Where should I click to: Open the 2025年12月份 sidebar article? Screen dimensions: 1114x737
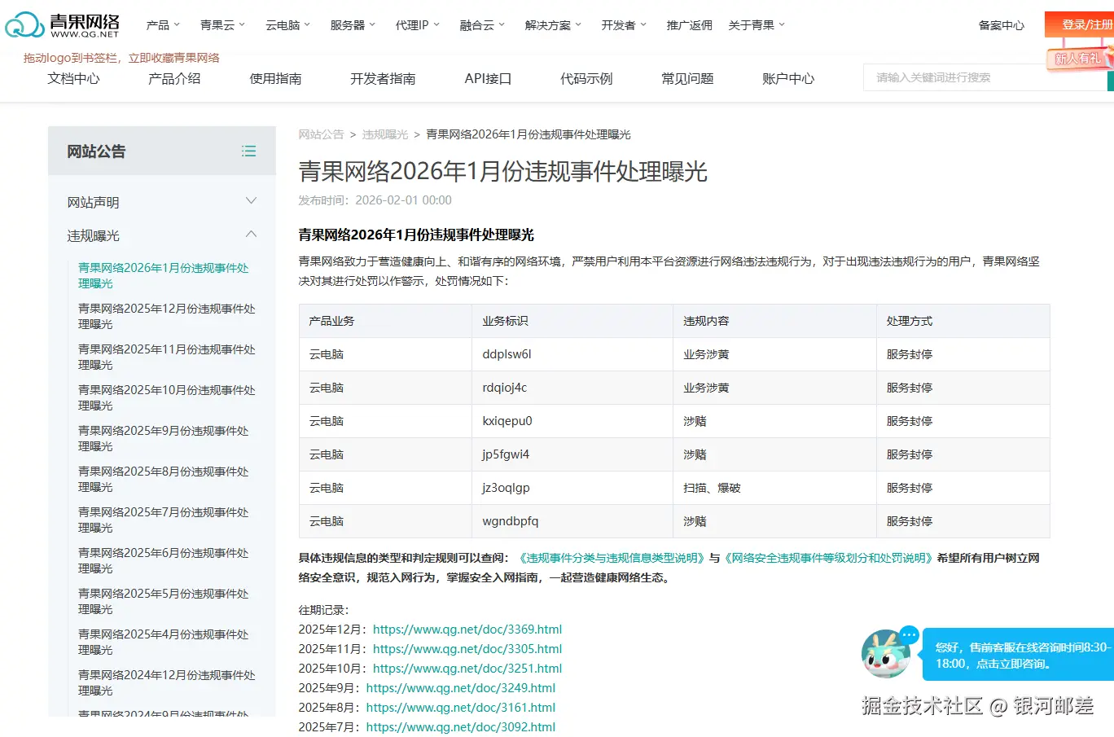[x=167, y=316]
